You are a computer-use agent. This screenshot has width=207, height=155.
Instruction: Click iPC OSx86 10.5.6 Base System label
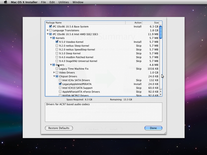pos(70,26)
